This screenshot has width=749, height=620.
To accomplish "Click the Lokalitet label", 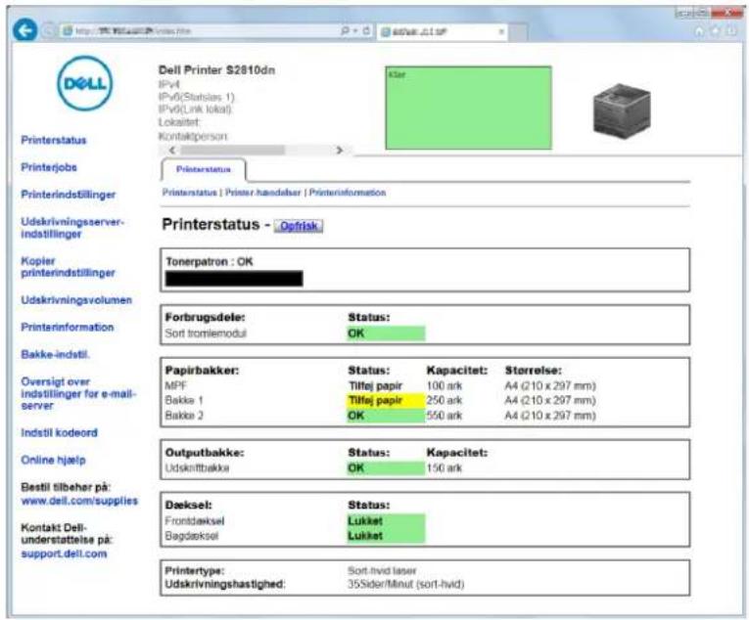I will tap(179, 122).
